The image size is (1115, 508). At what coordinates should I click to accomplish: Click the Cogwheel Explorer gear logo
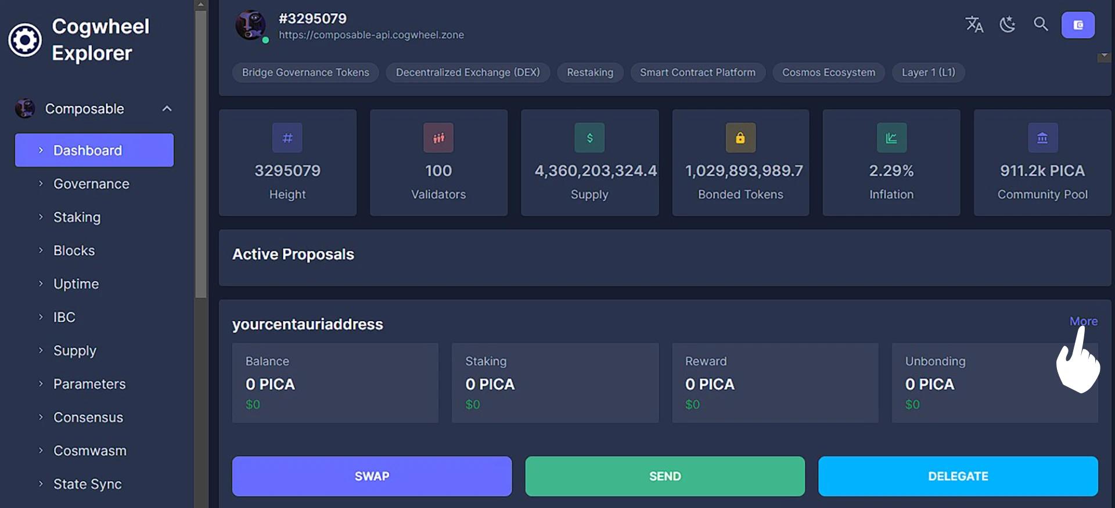[x=25, y=40]
